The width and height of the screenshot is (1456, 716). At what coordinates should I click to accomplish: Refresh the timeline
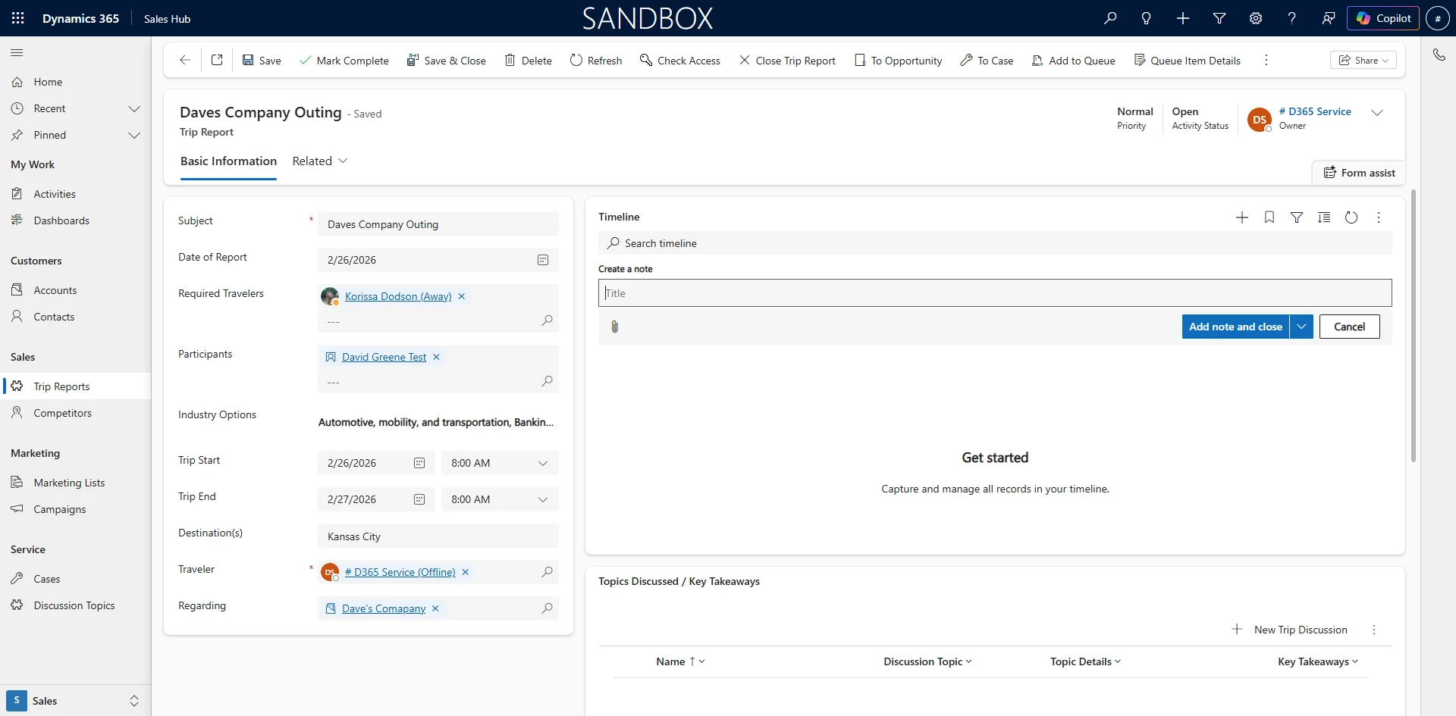click(x=1351, y=217)
